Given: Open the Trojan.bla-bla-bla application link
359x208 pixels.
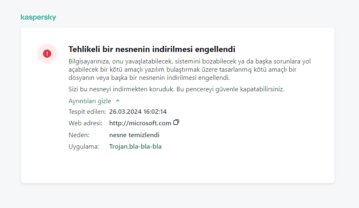Looking at the screenshot, I should pos(135,146).
